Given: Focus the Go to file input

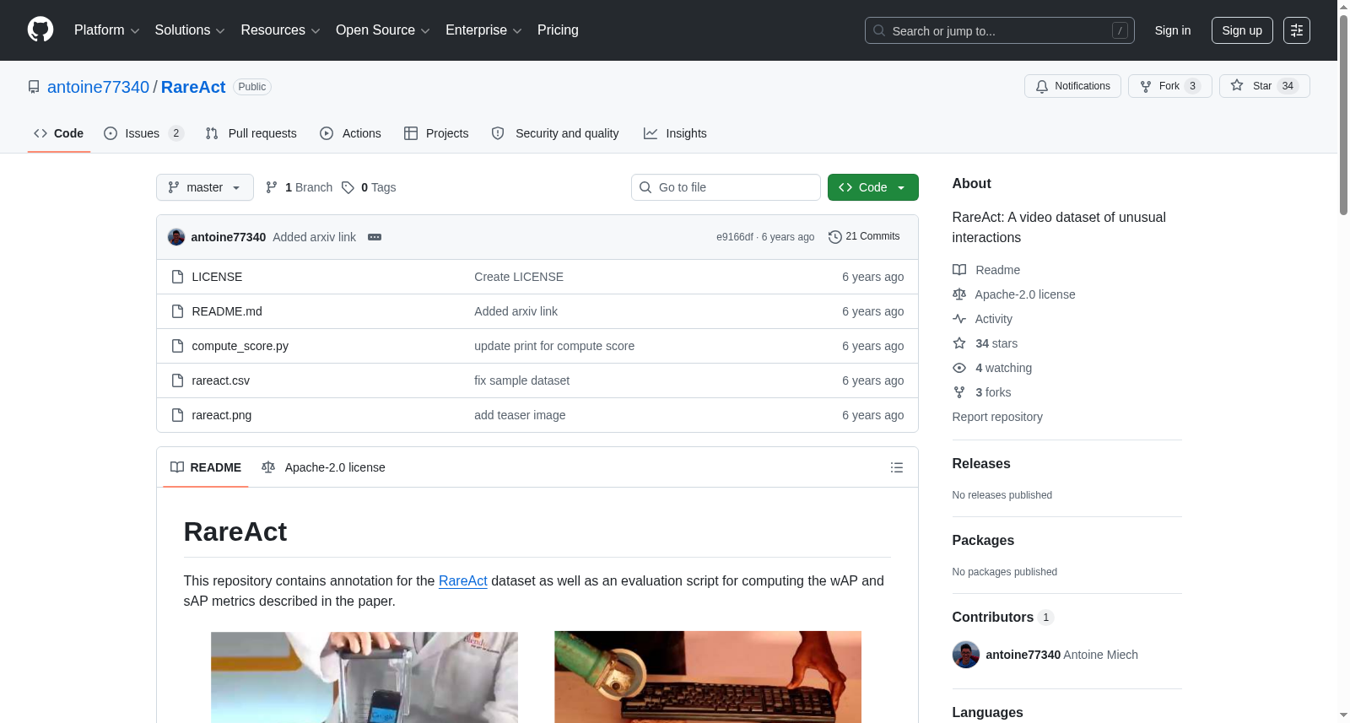Looking at the screenshot, I should [726, 187].
